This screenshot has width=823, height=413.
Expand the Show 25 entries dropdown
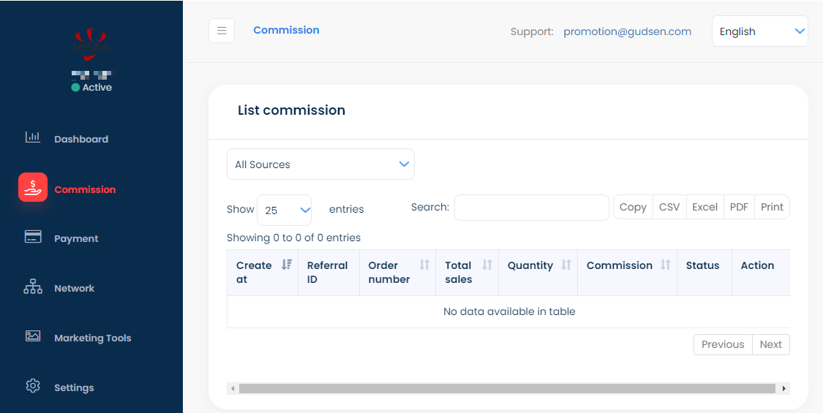coord(284,210)
